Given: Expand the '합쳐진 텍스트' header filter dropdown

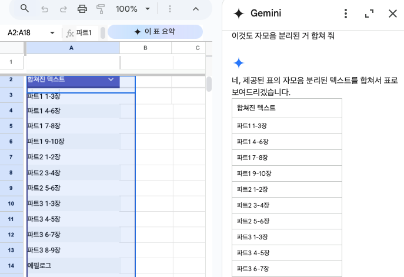Looking at the screenshot, I should point(111,79).
